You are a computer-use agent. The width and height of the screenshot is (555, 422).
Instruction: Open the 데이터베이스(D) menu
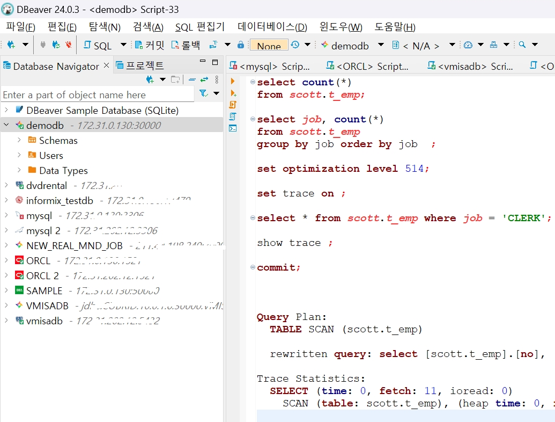point(272,27)
